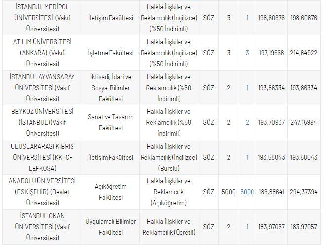Click the Atılım Üniversitesi (Ankara) name cell
The image size is (324, 247).
40,53
